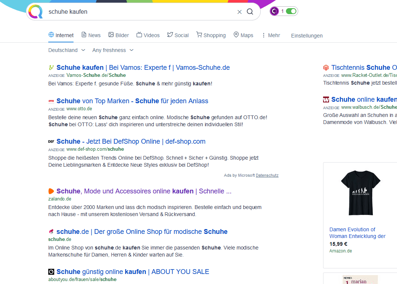Click the OTTO favicon icon

click(x=51, y=101)
